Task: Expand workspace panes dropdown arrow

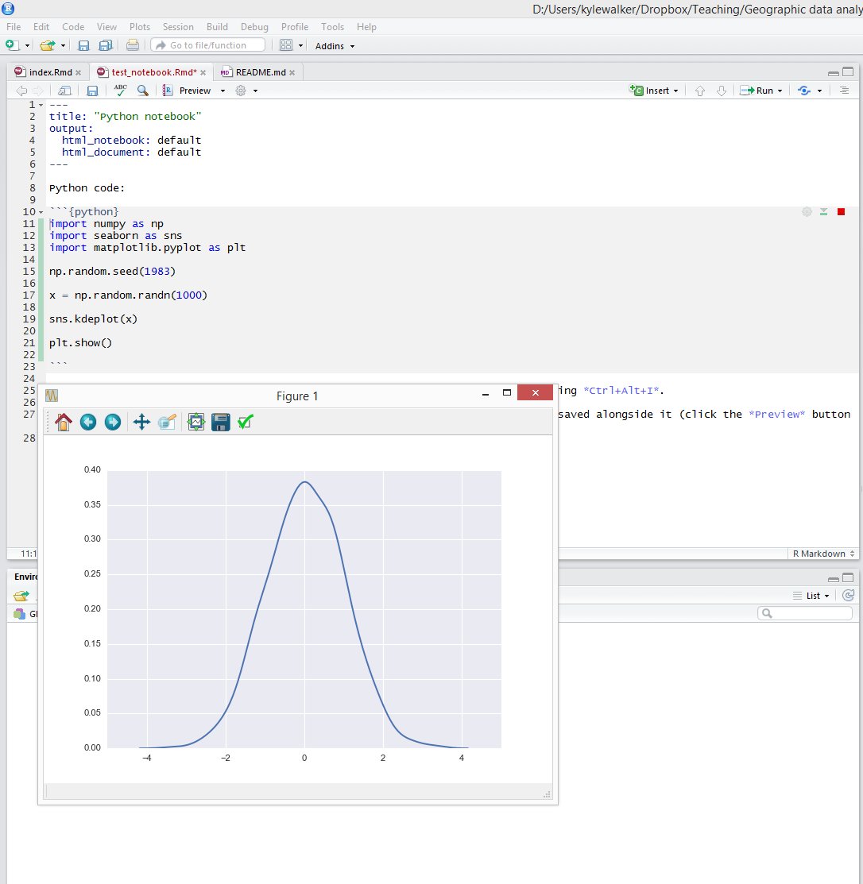Action: [300, 45]
